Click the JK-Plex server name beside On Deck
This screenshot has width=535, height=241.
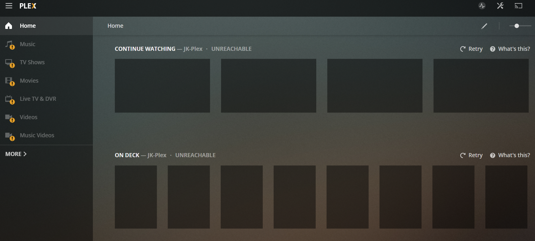[157, 155]
